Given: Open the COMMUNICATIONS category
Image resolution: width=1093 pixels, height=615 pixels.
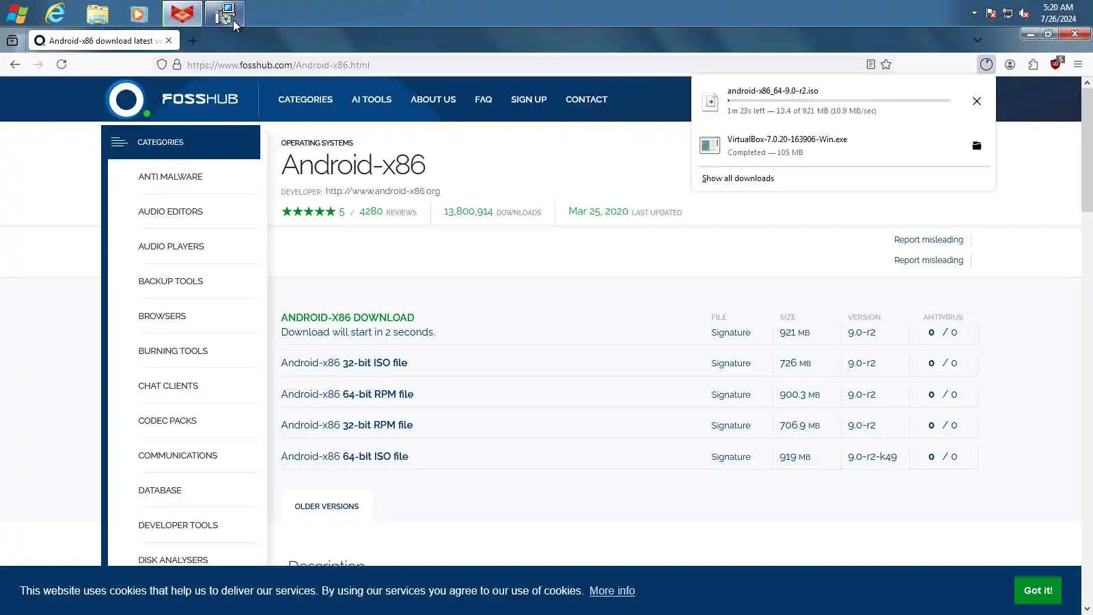Looking at the screenshot, I should [178, 455].
